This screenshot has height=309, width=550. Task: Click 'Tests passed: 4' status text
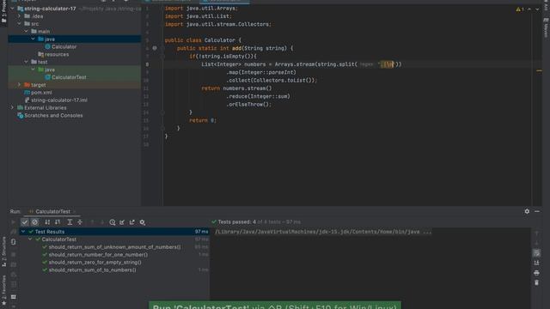coord(237,221)
